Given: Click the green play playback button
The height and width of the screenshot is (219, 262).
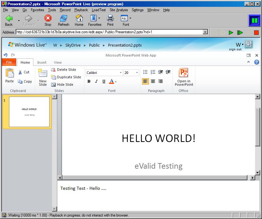Looking at the screenshot, I should 231,33.
